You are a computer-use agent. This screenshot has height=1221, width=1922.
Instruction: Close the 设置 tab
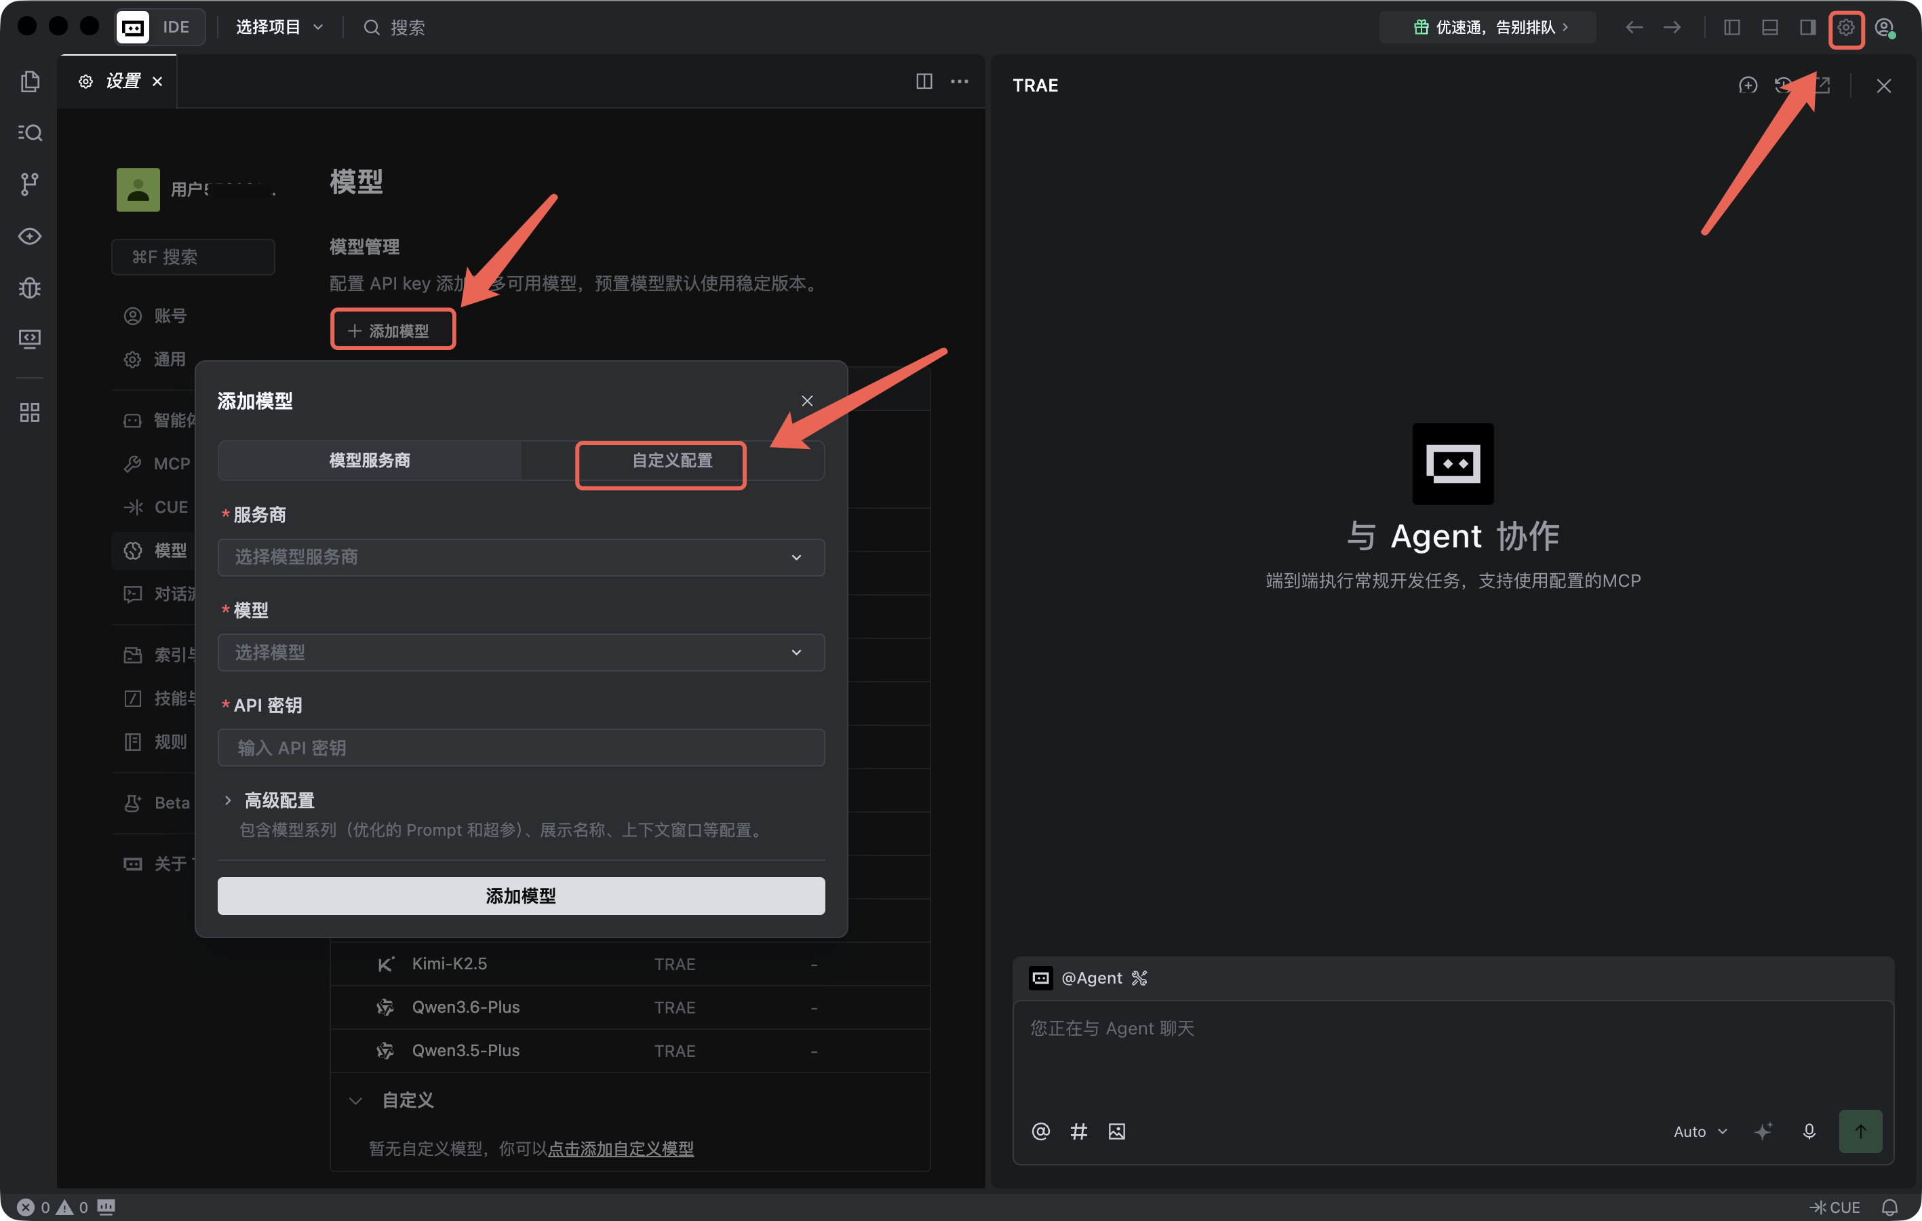(157, 81)
